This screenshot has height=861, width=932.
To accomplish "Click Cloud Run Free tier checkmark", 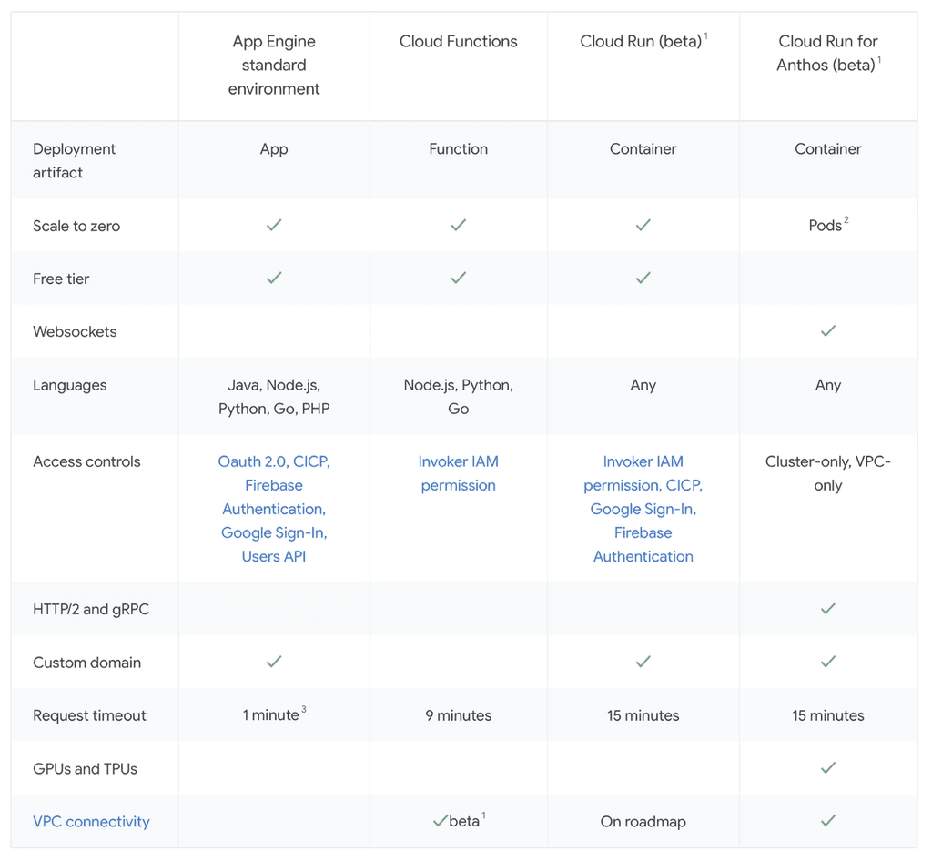I will coord(643,278).
